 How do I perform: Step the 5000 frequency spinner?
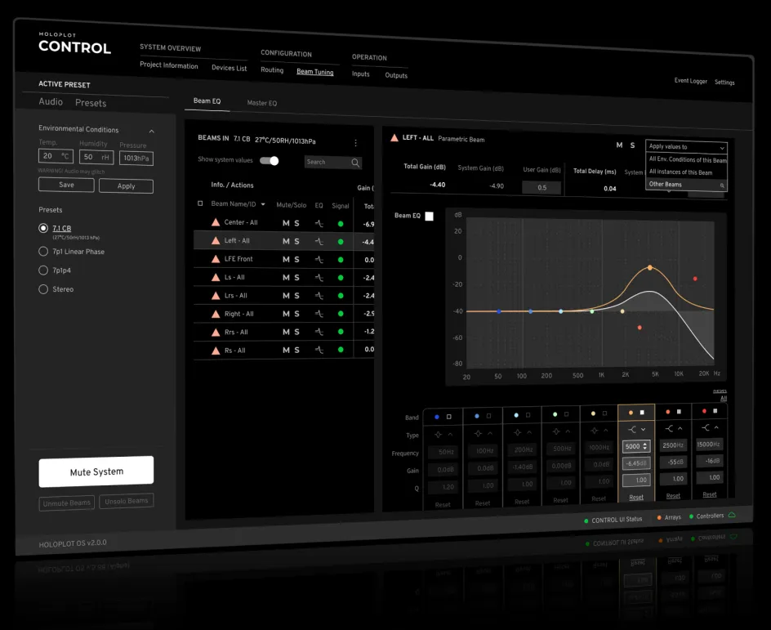(x=645, y=447)
